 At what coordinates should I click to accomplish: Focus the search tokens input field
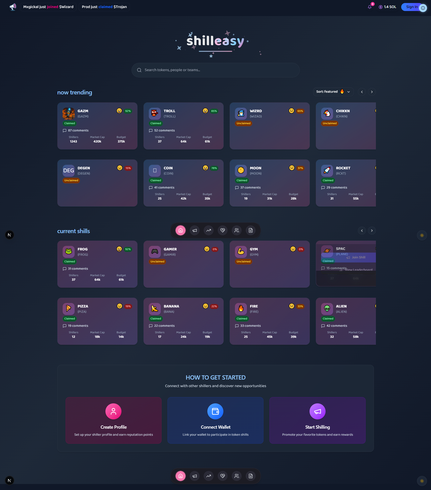point(215,70)
